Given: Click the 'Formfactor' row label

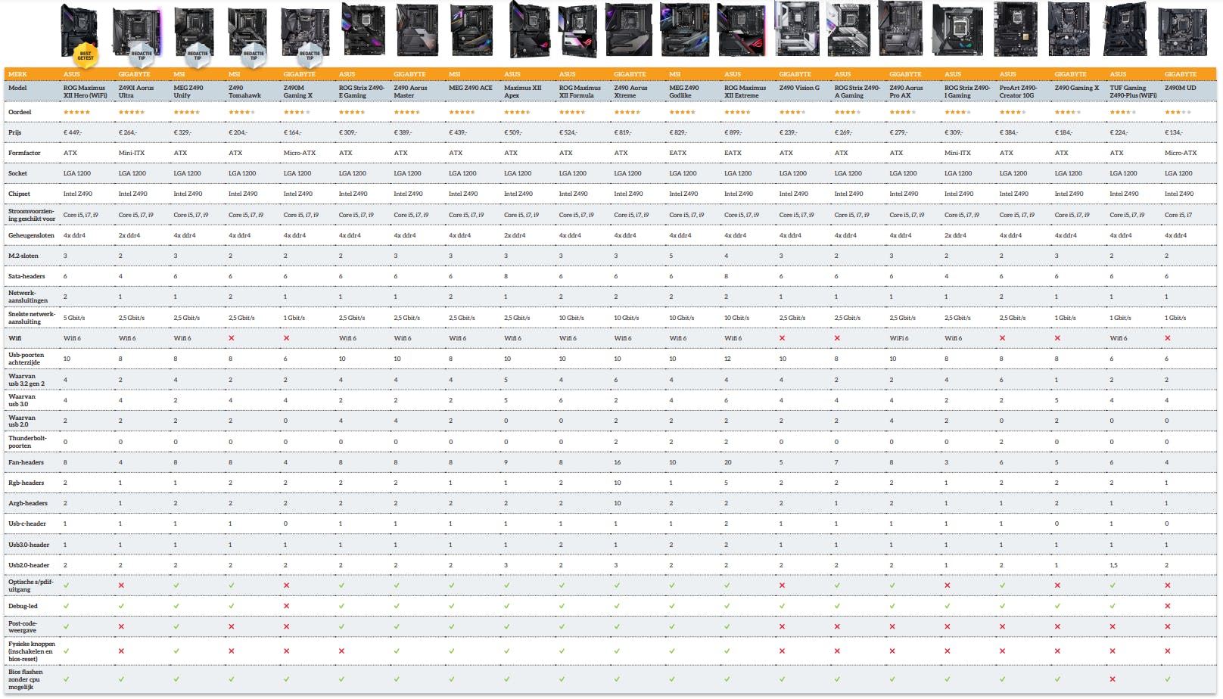Looking at the screenshot, I should pos(24,153).
